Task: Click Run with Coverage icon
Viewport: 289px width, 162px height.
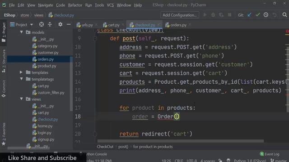Action: pyautogui.click(x=221, y=15)
